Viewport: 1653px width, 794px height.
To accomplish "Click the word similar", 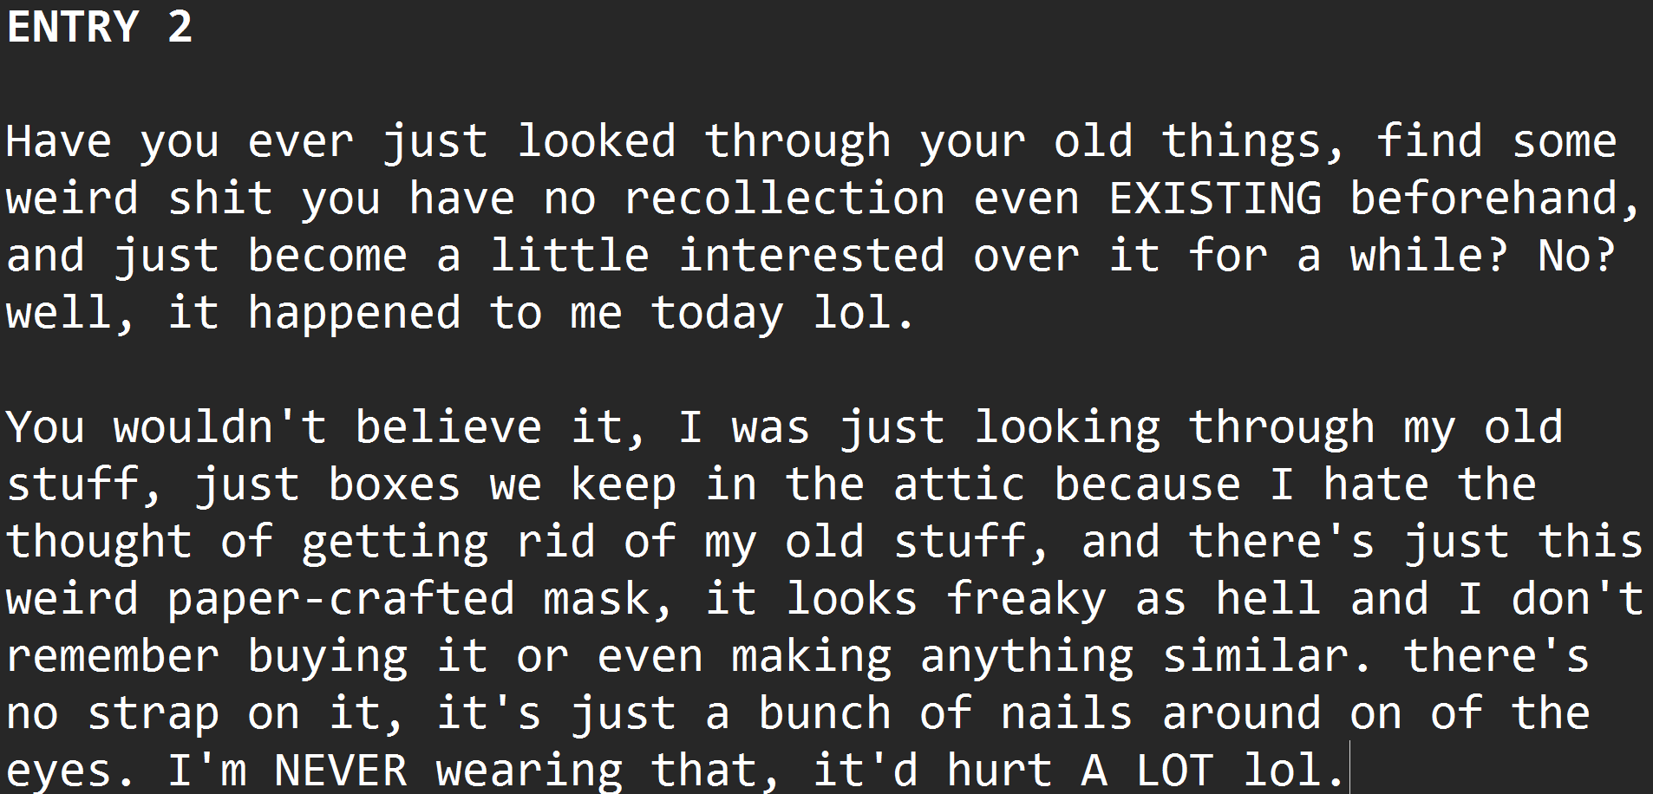I will point(1255,656).
